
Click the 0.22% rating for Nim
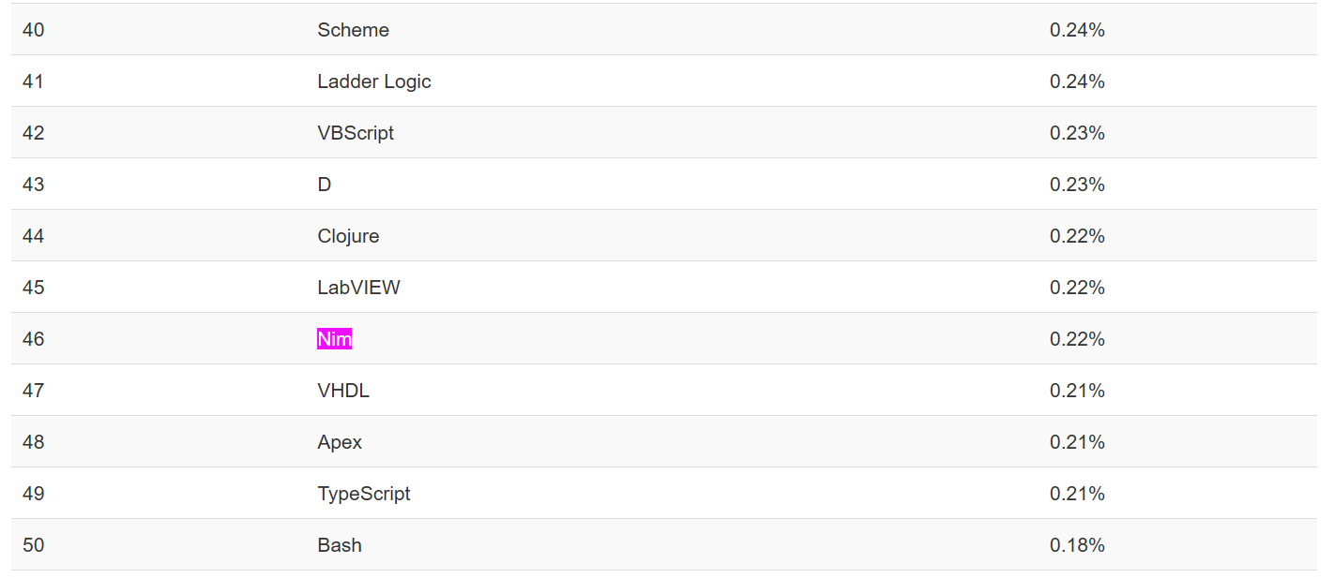pyautogui.click(x=1077, y=339)
